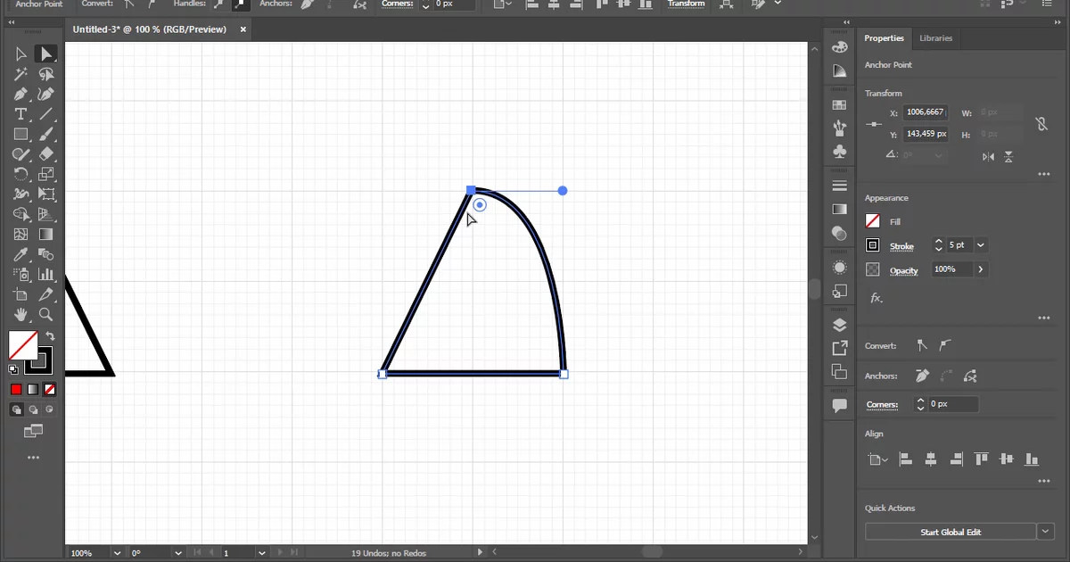Swap fill and stroke colors arrow
1070x562 pixels.
50,336
